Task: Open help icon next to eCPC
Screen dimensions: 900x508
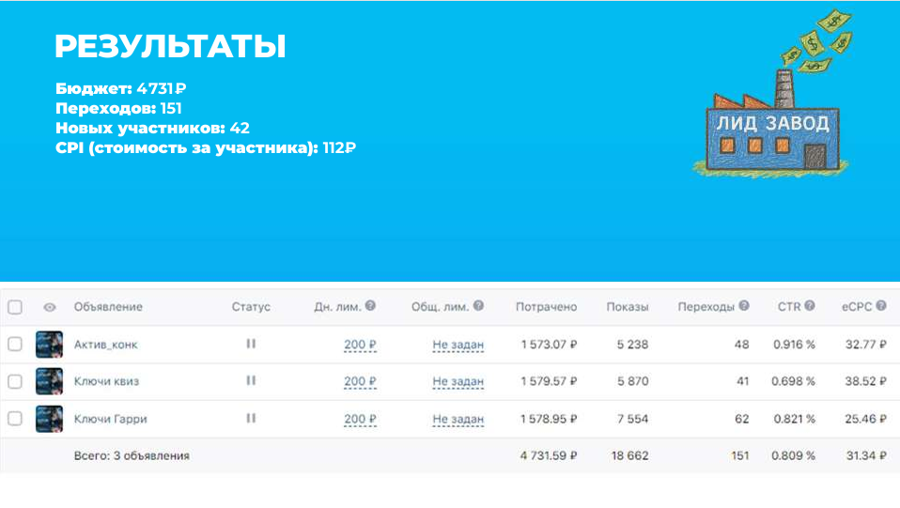Action: [x=881, y=306]
